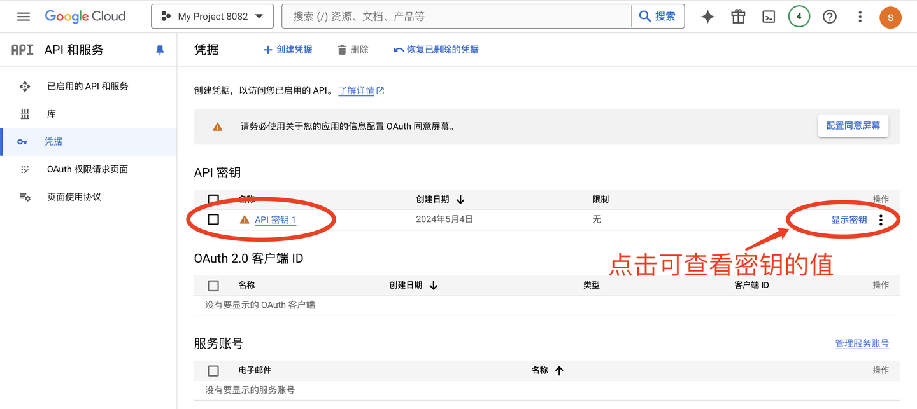Expand the 创建凭据 dropdown

pos(288,50)
